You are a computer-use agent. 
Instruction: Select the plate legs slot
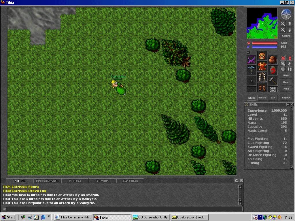[262, 77]
